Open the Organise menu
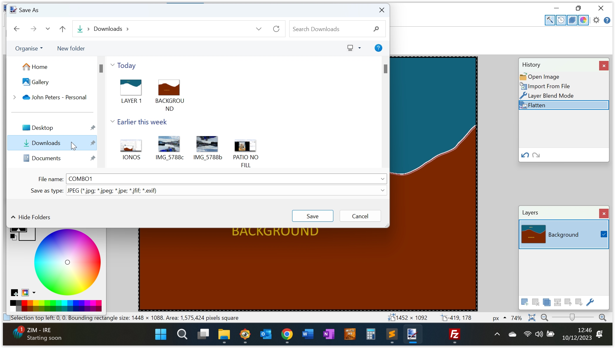Image resolution: width=615 pixels, height=348 pixels. (x=29, y=48)
